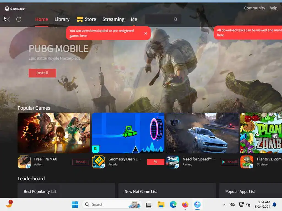The width and height of the screenshot is (282, 211).
Task: Click the PUBG MOBILE banner title
Action: 59,49
